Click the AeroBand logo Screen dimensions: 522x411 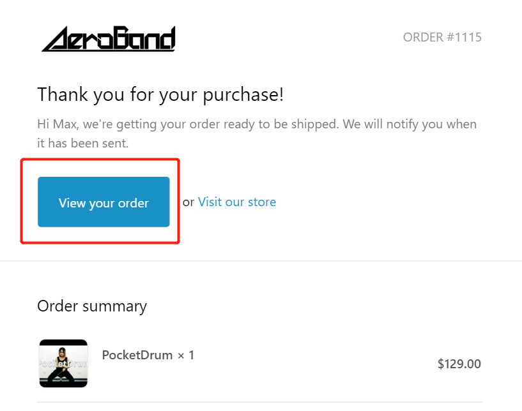point(109,39)
